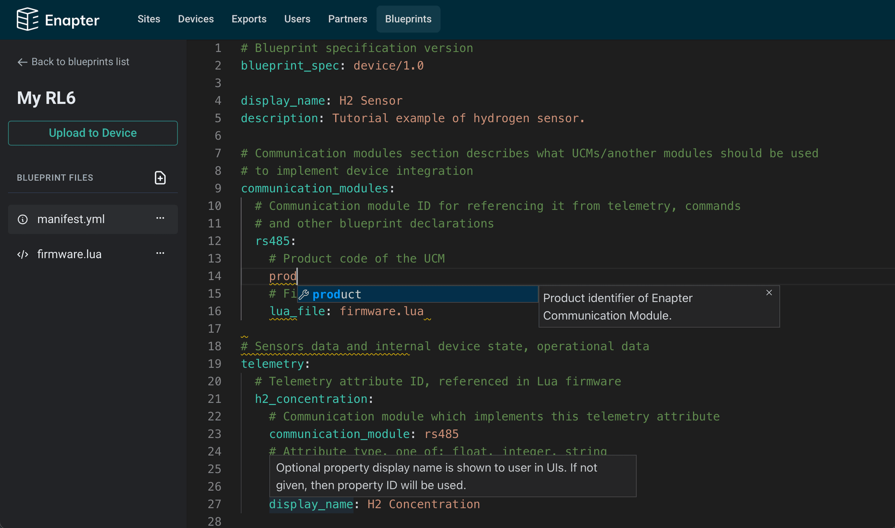Open the ellipsis menu for manifest.yml

click(x=160, y=218)
